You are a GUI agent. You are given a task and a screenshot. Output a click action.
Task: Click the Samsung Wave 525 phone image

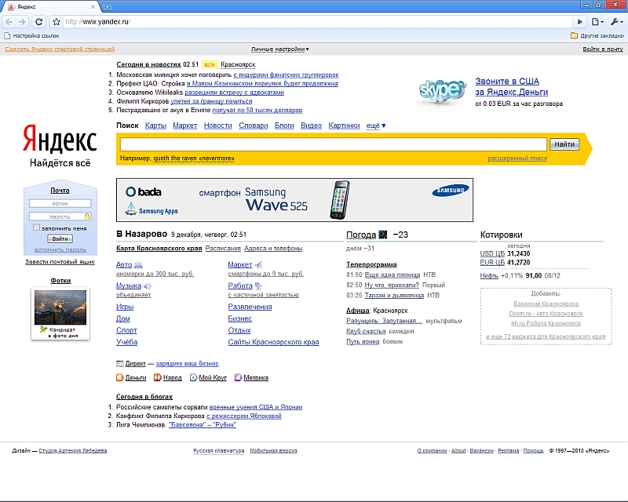(x=340, y=200)
